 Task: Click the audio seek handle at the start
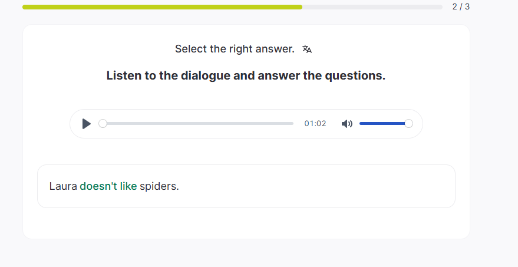103,124
